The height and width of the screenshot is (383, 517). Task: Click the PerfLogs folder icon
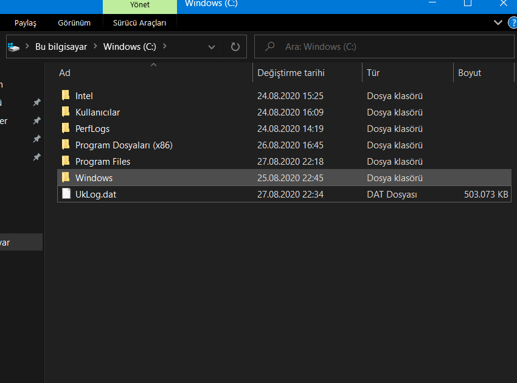[x=66, y=128]
